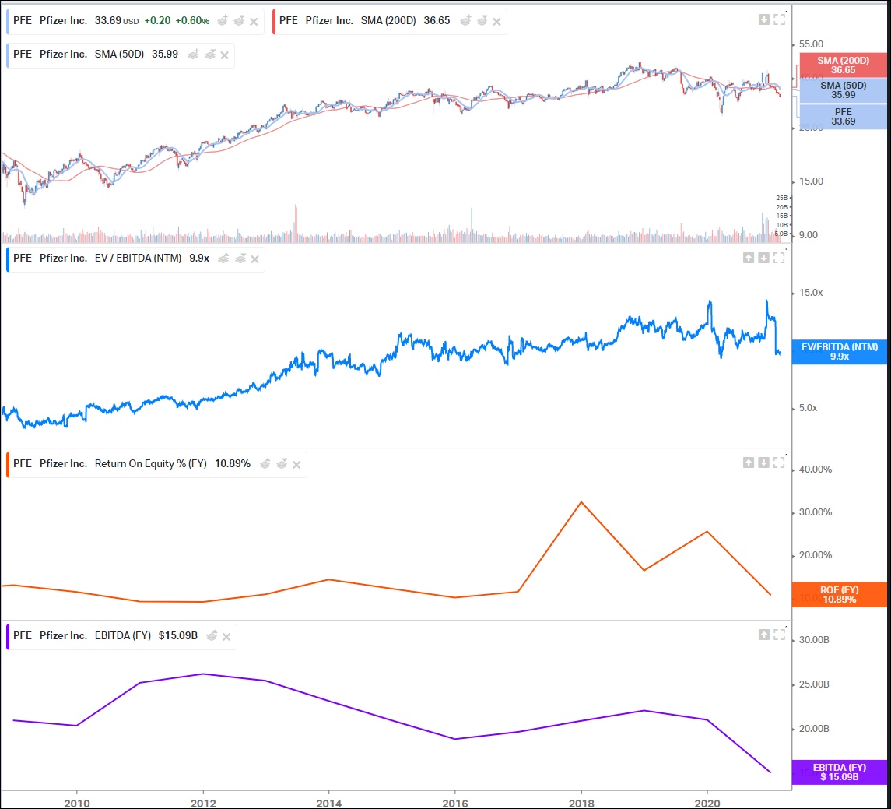This screenshot has width=891, height=809.
Task: Click the 2016 label on time axis
Action: click(x=455, y=803)
